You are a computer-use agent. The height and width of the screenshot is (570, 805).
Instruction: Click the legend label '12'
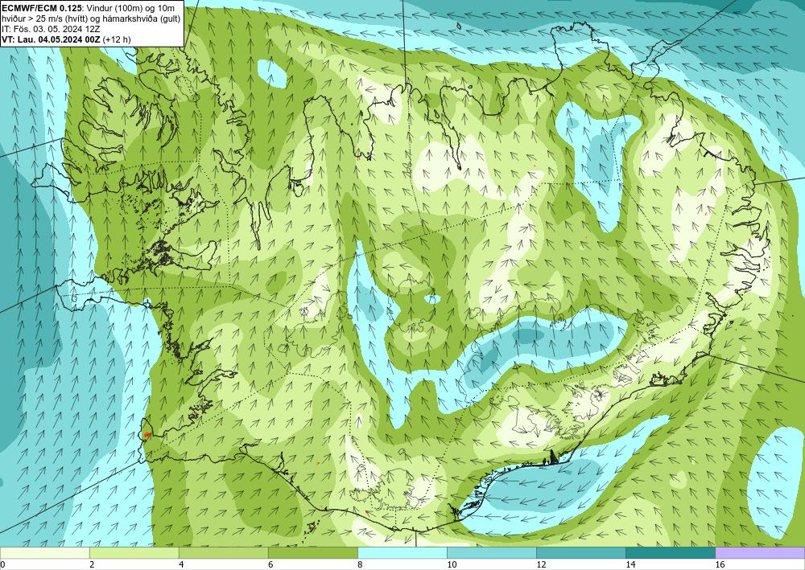[541, 564]
